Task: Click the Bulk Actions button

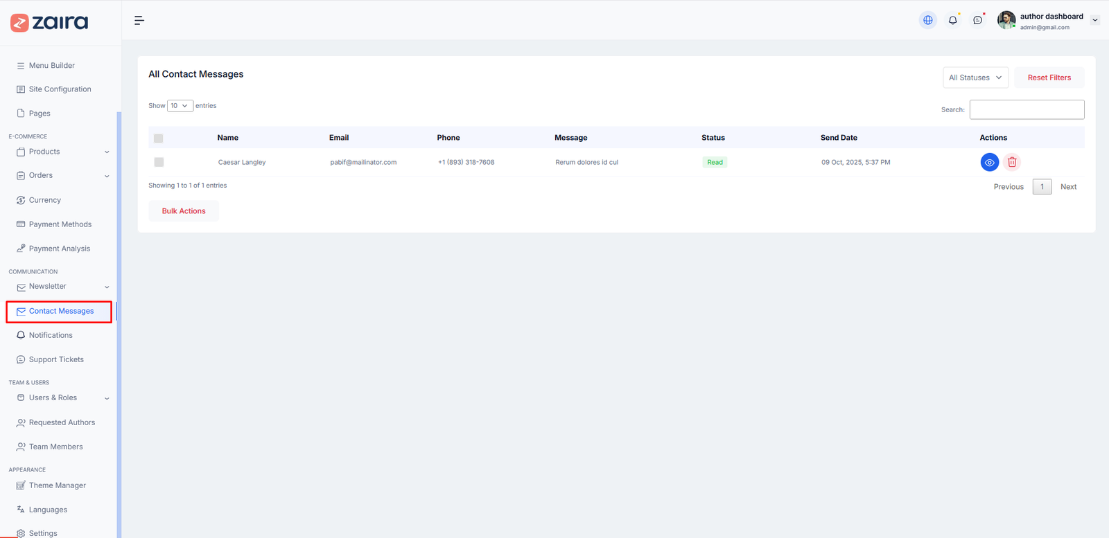Action: (x=184, y=211)
